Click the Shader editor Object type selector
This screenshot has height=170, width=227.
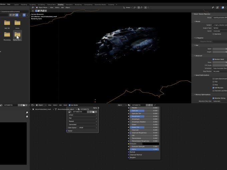[x=41, y=105]
